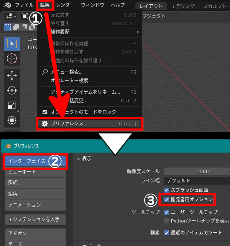Activate the Select Box tool
The width and height of the screenshot is (230, 246).
coord(12,43)
